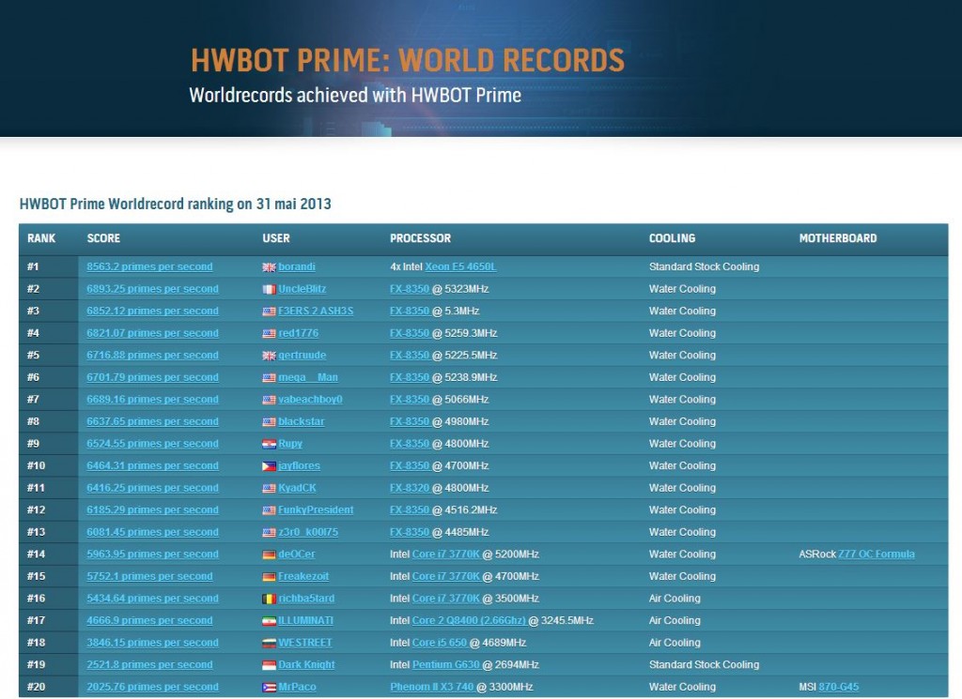Click the Core 2 Q8400 (2.66Ghz) link
This screenshot has width=962, height=699.
point(468,621)
